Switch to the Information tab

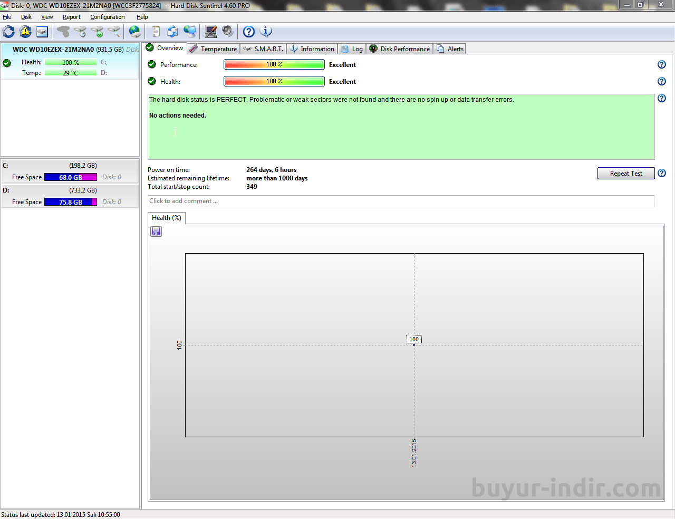pyautogui.click(x=312, y=49)
